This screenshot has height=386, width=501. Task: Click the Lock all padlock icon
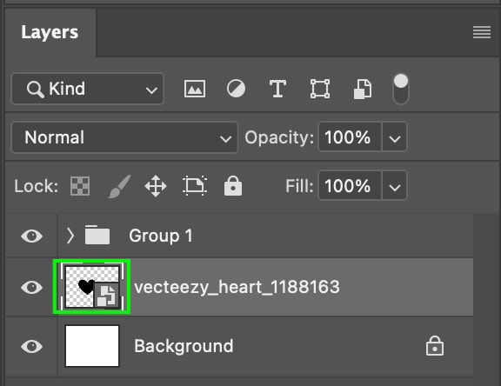(233, 185)
